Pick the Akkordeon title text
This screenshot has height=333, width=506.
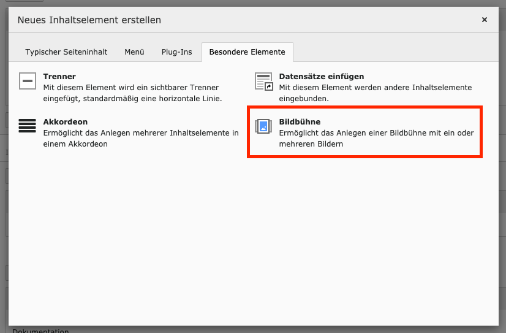click(x=66, y=122)
